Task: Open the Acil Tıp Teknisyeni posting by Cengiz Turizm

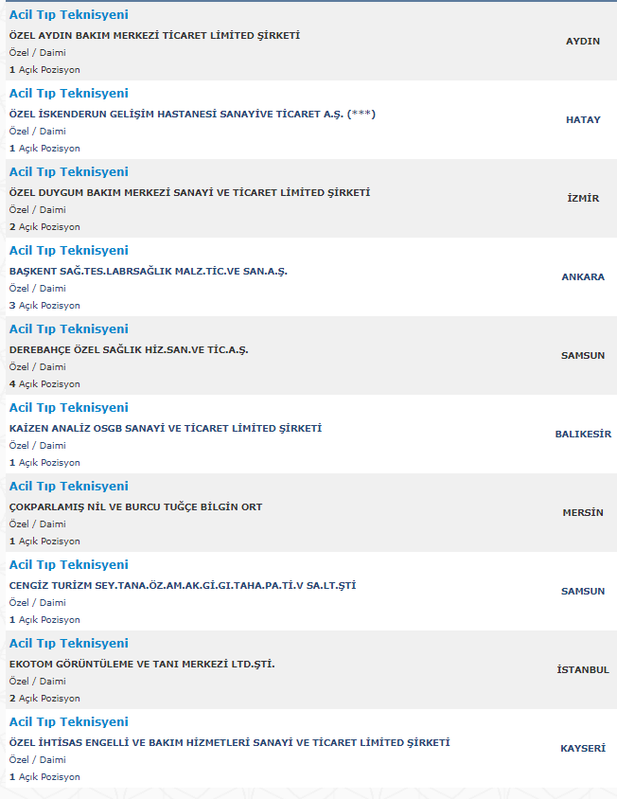Action: [68, 565]
